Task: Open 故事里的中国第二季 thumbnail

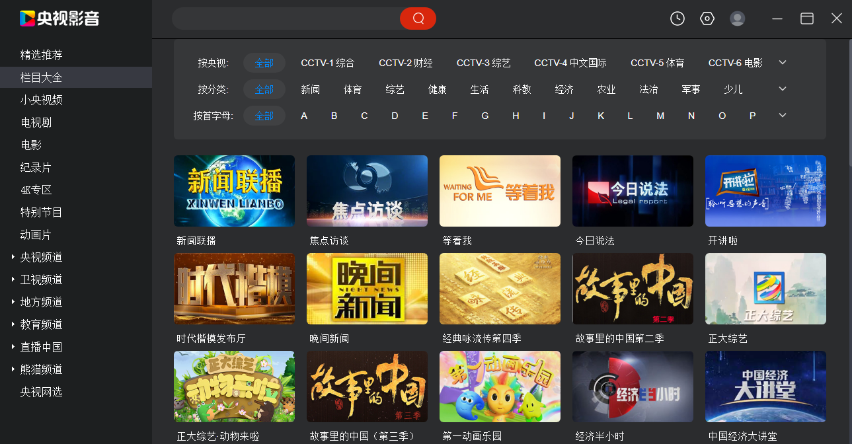Action: click(x=633, y=289)
